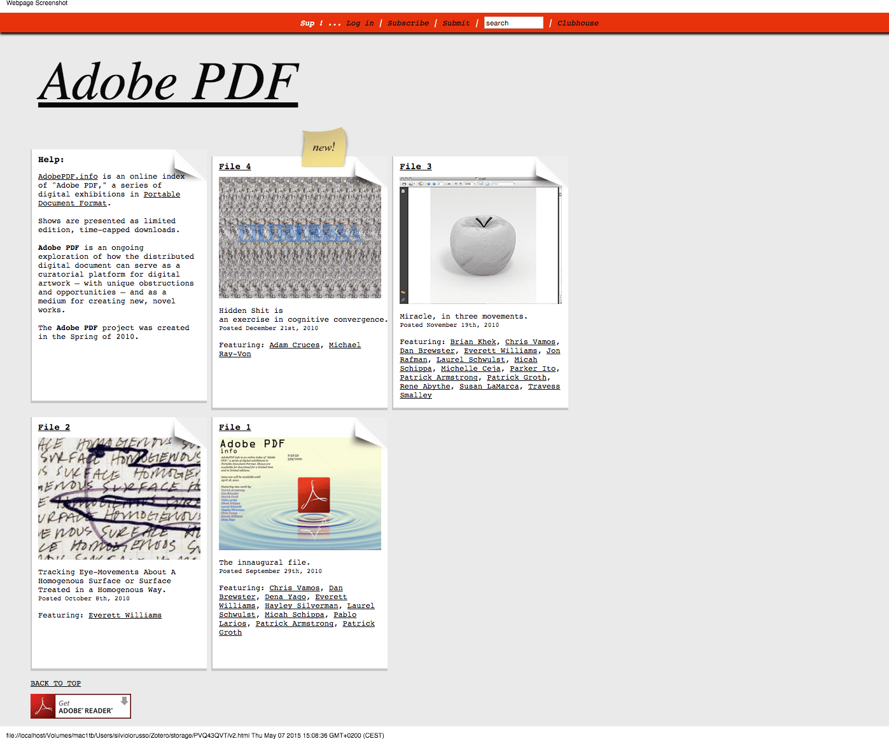Viewport: 889px width, 739px height.
Task: Open the File 4 stereogram thumbnail
Action: coord(300,238)
